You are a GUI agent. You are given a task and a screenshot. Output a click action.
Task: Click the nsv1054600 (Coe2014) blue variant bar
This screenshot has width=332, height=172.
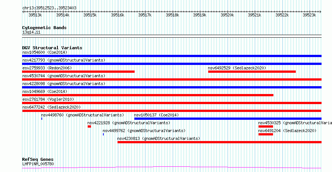pos(172,56)
